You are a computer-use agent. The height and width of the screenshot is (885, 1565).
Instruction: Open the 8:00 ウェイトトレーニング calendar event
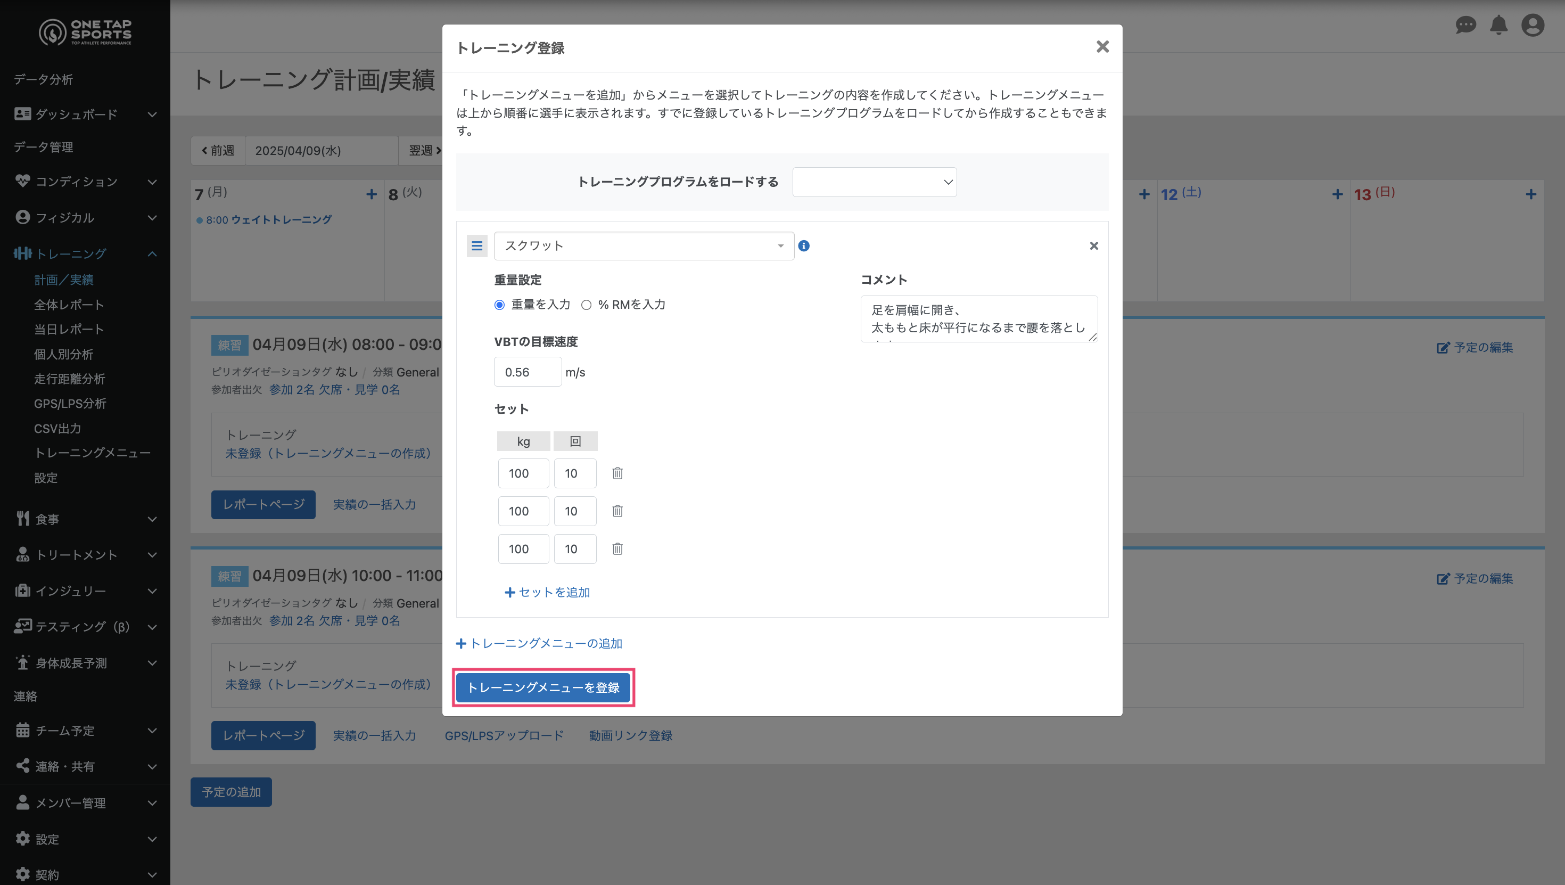(264, 219)
